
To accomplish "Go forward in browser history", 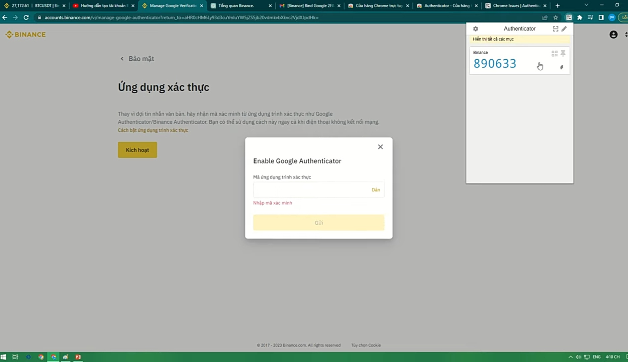I will tap(15, 17).
